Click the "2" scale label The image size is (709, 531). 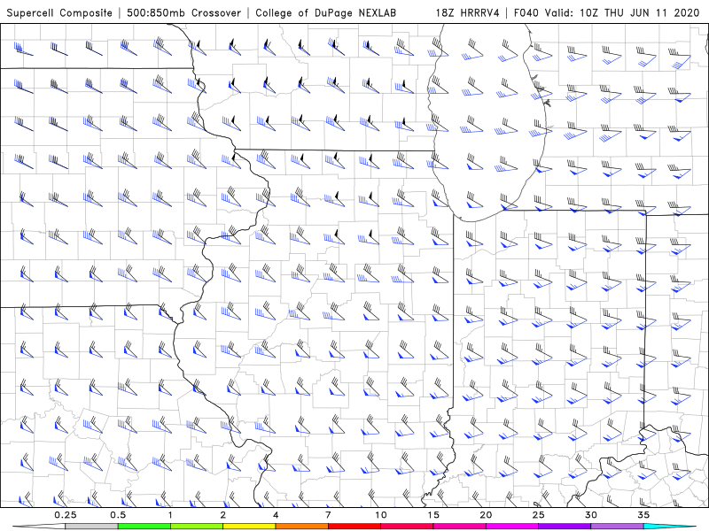[x=223, y=515]
